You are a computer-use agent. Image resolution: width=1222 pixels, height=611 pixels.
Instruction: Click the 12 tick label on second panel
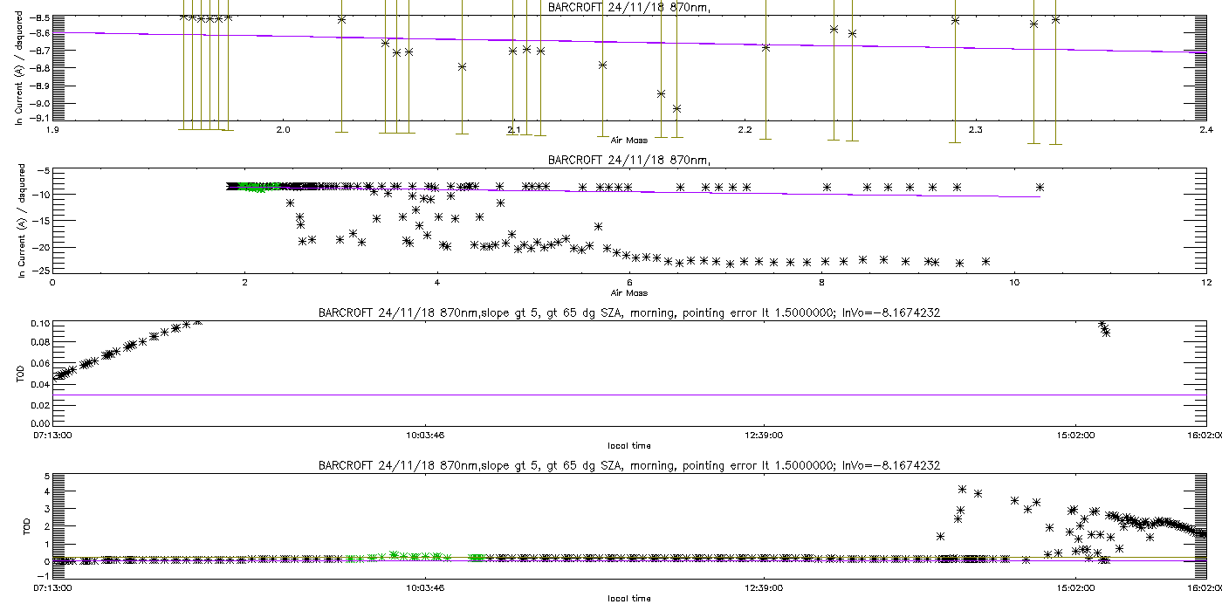pos(1205,282)
